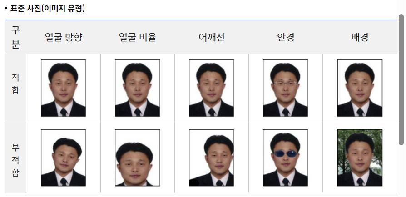Viewport: 406px width, 197px height.
Task: Click the suitable 얼굴 방향 sample photo
Action: 63,88
